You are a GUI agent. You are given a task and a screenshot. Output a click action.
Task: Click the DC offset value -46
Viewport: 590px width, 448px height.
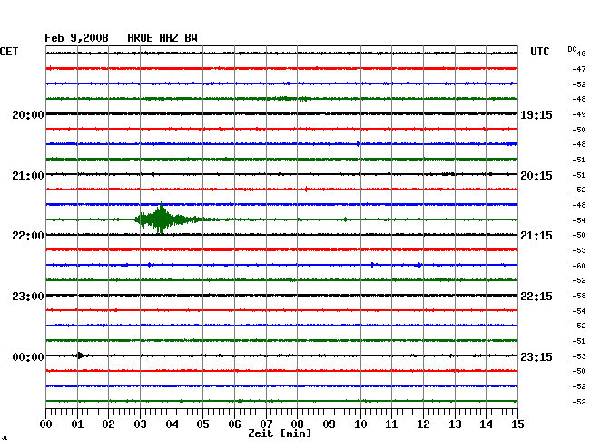tap(579, 54)
